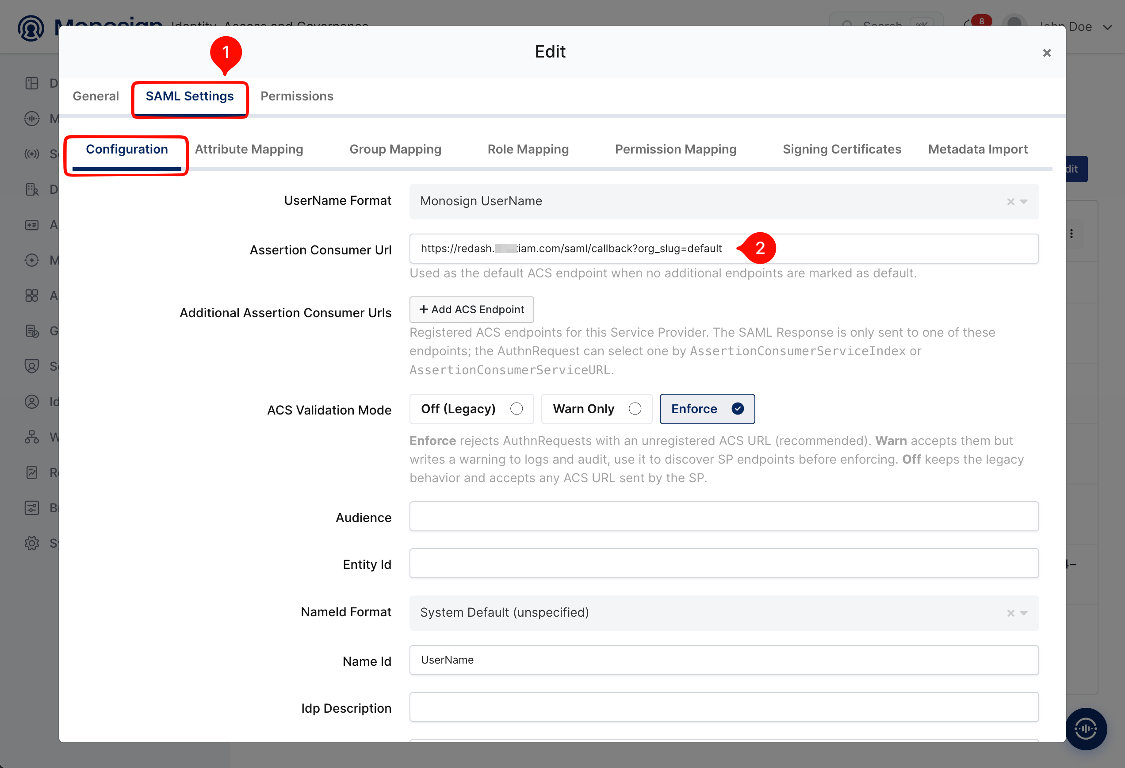Click the Audience input field

coord(724,516)
